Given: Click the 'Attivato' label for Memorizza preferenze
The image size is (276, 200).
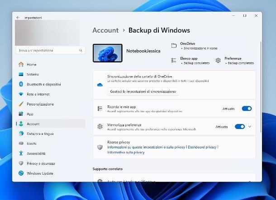Looking at the screenshot, I should coord(221,127).
